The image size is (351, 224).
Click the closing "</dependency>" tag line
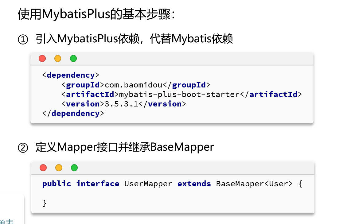(73, 114)
